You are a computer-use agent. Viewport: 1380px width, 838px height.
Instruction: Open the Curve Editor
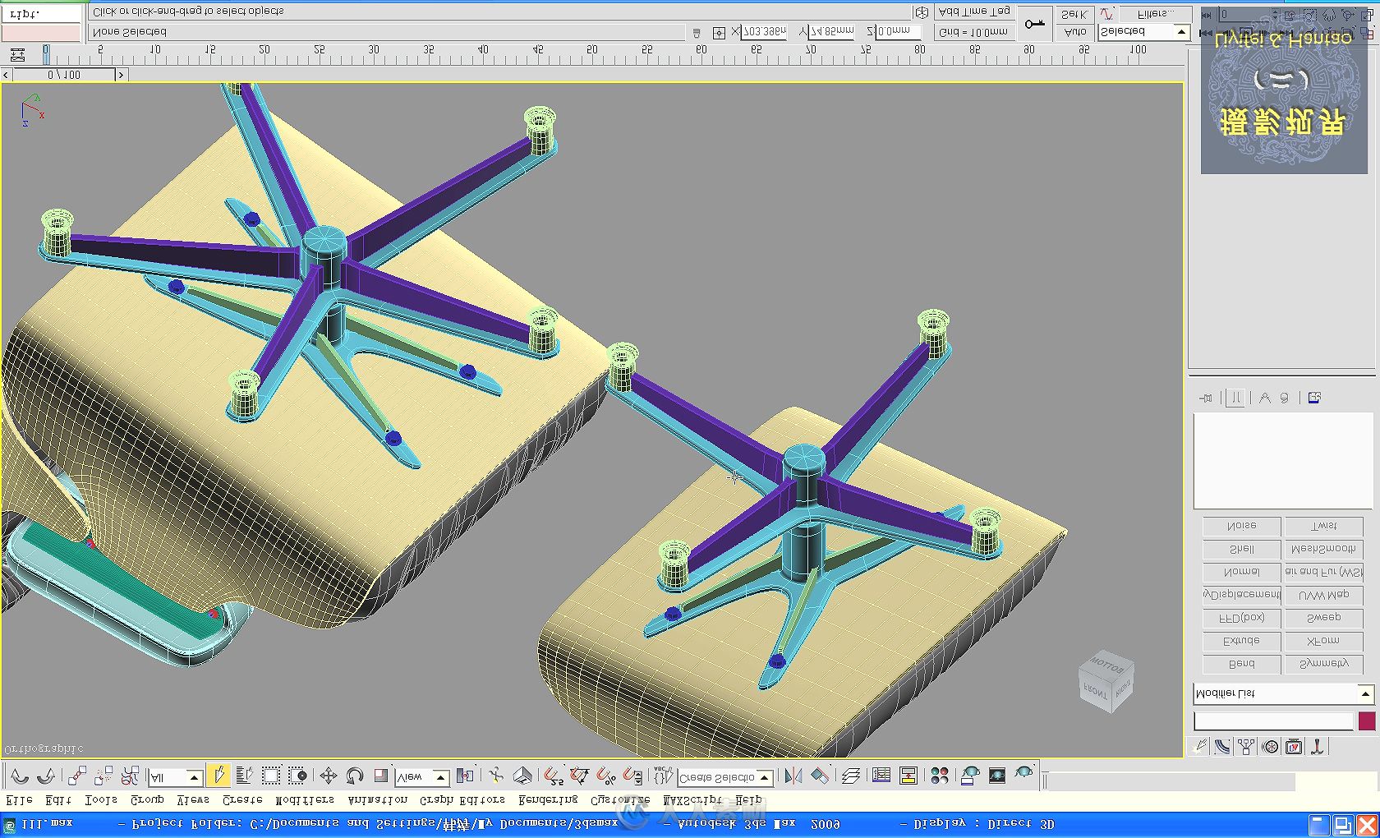pyautogui.click(x=881, y=776)
